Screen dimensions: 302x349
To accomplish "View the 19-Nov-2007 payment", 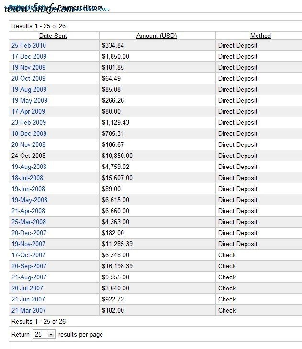I will pyautogui.click(x=29, y=244).
